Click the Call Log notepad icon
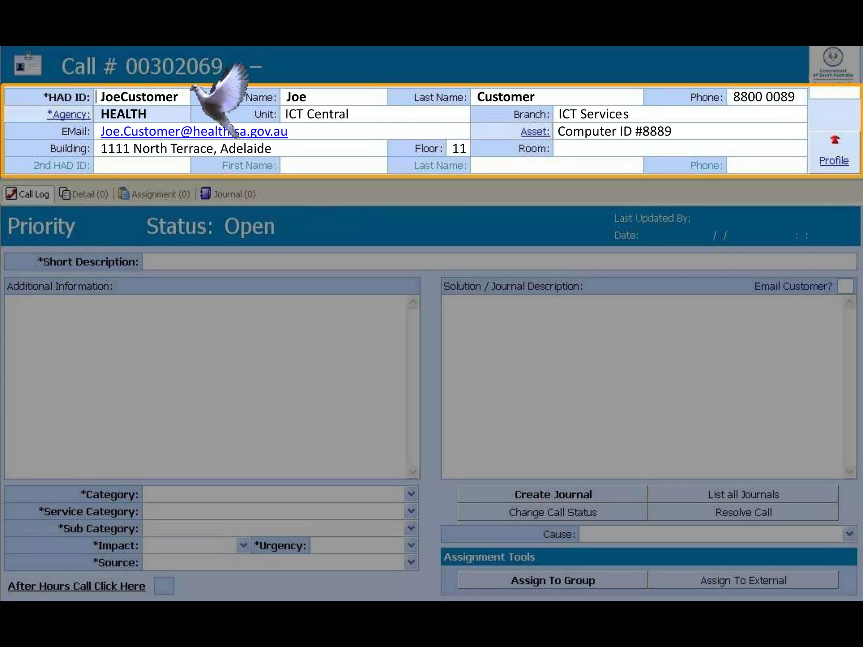Screen dimensions: 863x647 [x=11, y=194]
